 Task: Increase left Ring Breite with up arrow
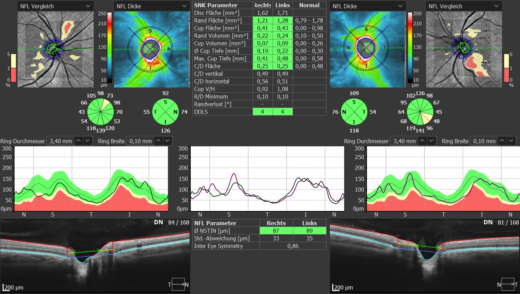click(158, 141)
